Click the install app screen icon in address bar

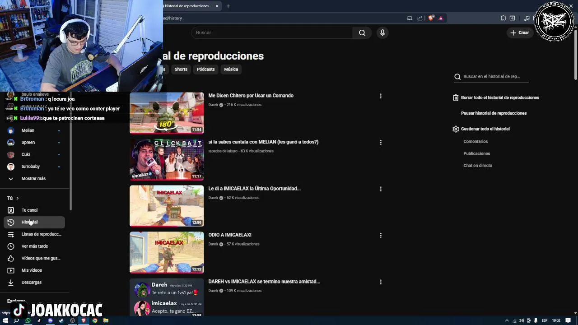click(x=410, y=18)
